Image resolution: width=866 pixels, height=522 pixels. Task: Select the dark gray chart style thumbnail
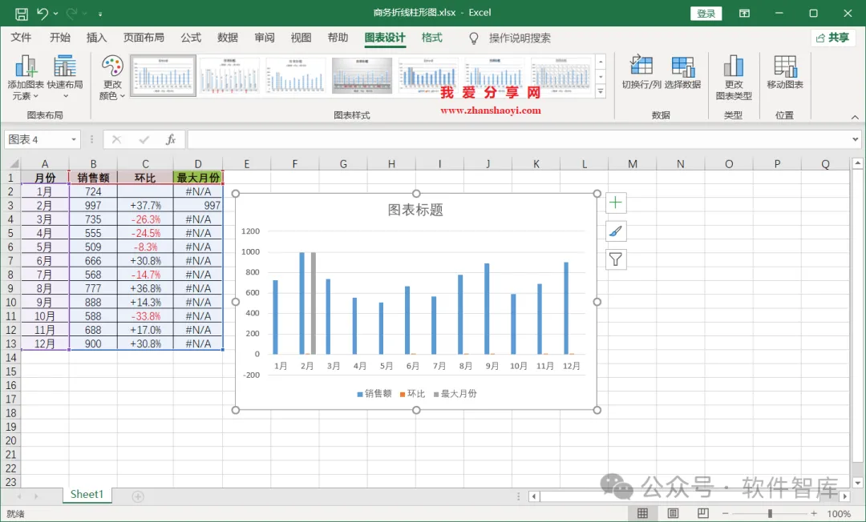click(x=362, y=75)
